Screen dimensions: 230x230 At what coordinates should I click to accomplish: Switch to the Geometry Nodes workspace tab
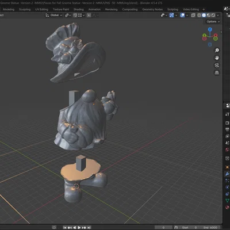(x=152, y=9)
